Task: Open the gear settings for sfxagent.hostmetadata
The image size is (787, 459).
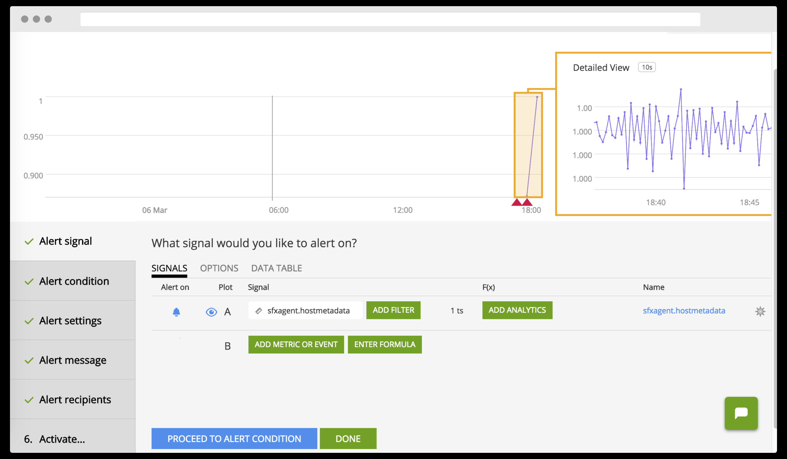Action: 760,311
